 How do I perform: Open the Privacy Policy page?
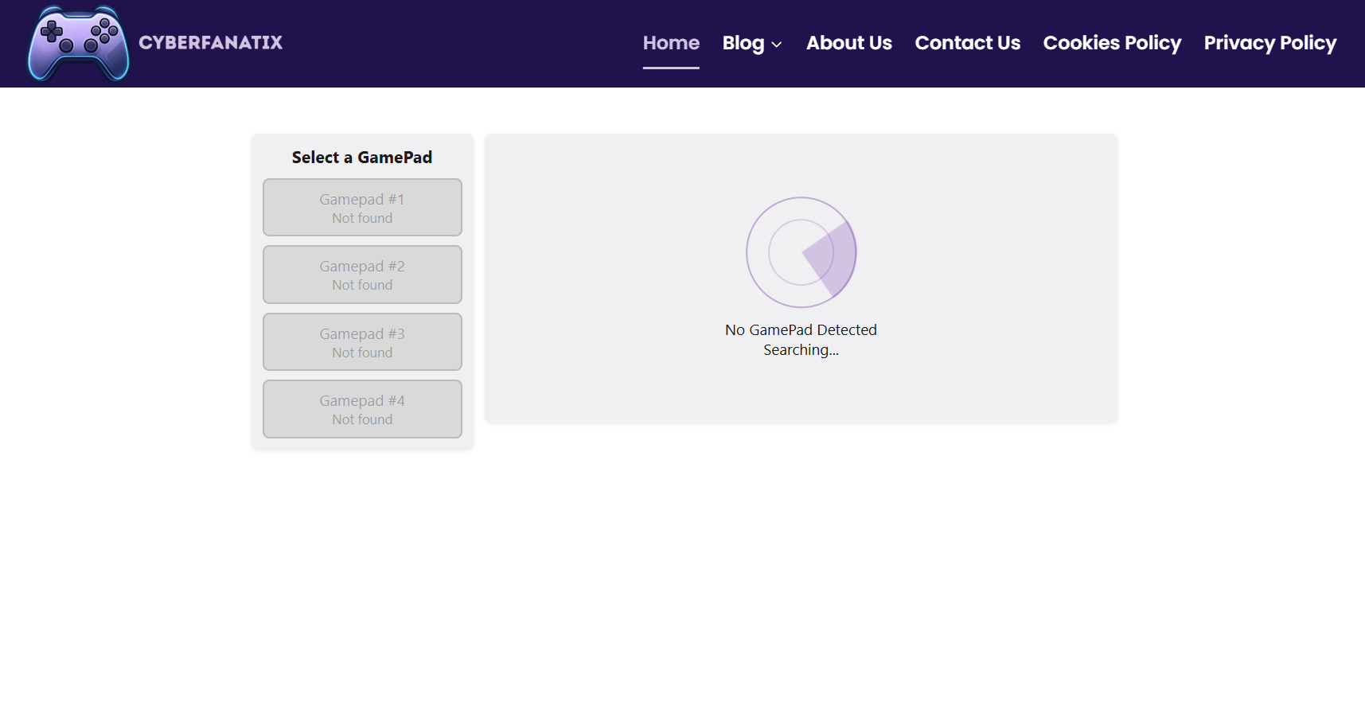(1269, 43)
